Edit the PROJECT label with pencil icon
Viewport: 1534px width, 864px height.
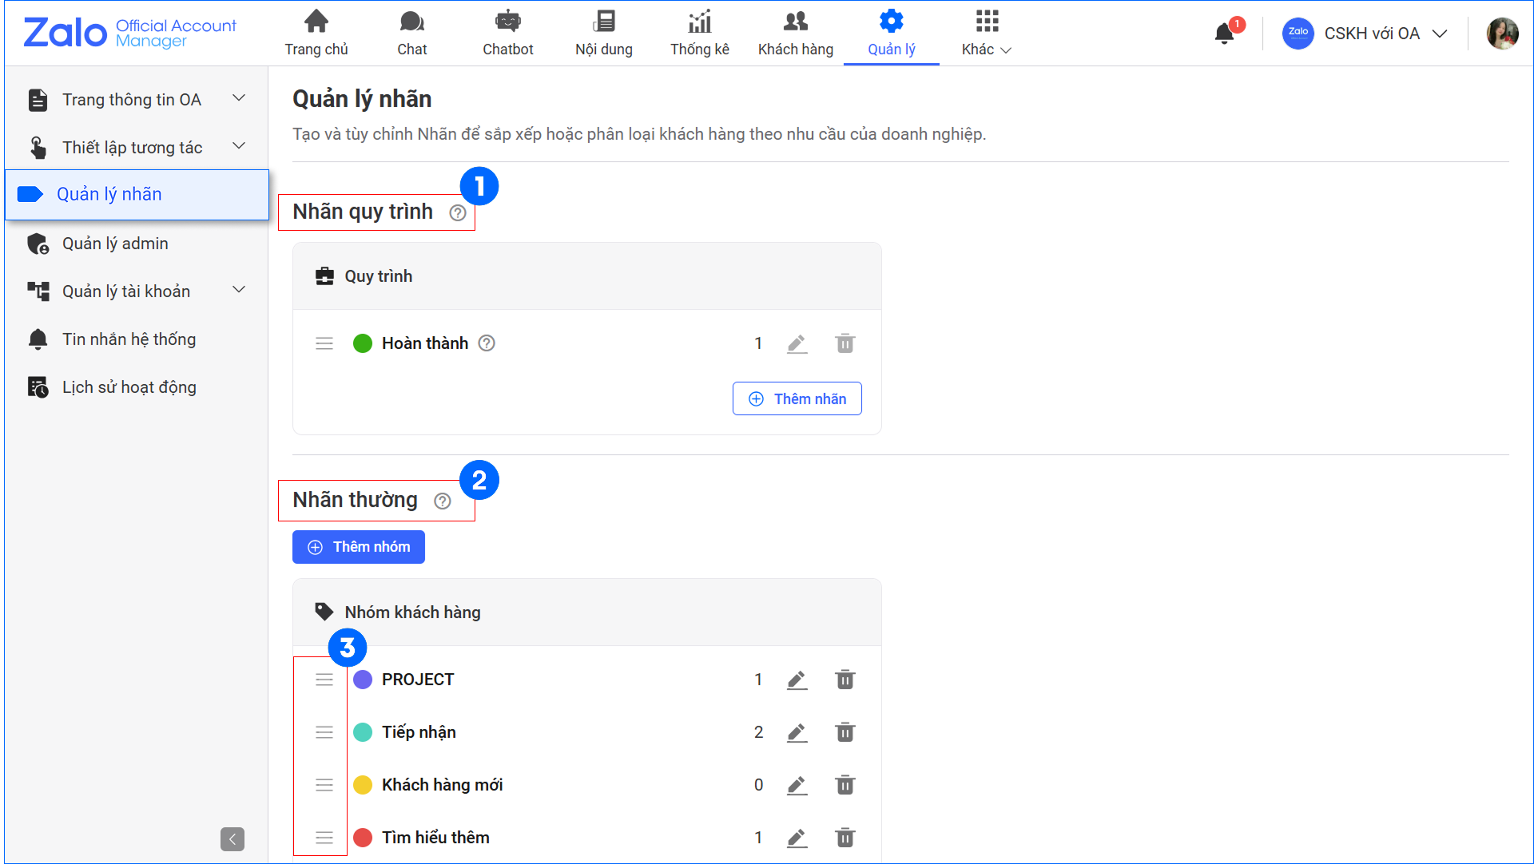797,680
